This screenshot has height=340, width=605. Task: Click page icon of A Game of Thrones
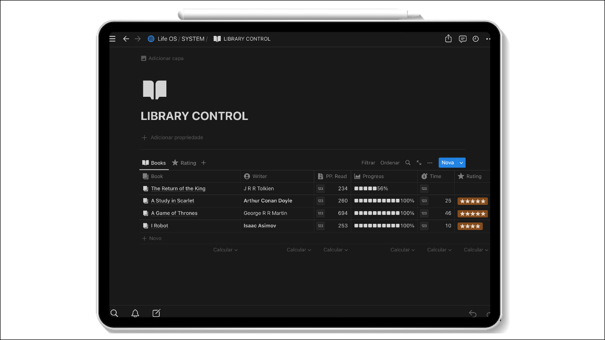(x=146, y=213)
